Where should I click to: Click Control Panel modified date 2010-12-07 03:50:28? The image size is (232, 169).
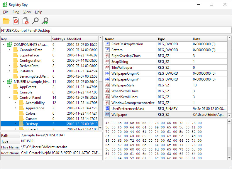click(82, 97)
